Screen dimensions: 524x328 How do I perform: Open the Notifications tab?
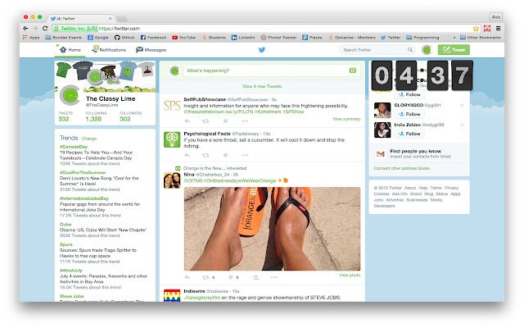pyautogui.click(x=109, y=50)
